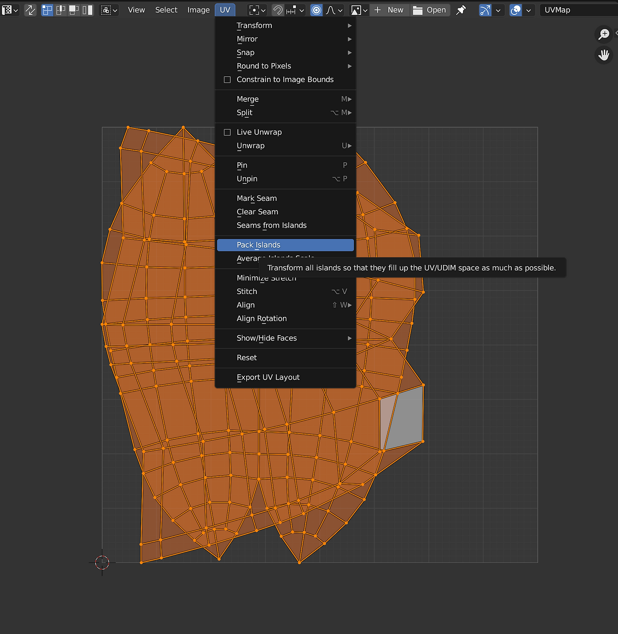The width and height of the screenshot is (618, 634).
Task: Open the pivot point dropdown
Action: [257, 10]
